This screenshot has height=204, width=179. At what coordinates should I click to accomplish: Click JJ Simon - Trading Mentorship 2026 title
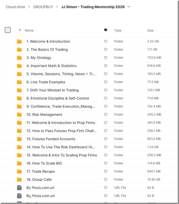click(93, 7)
